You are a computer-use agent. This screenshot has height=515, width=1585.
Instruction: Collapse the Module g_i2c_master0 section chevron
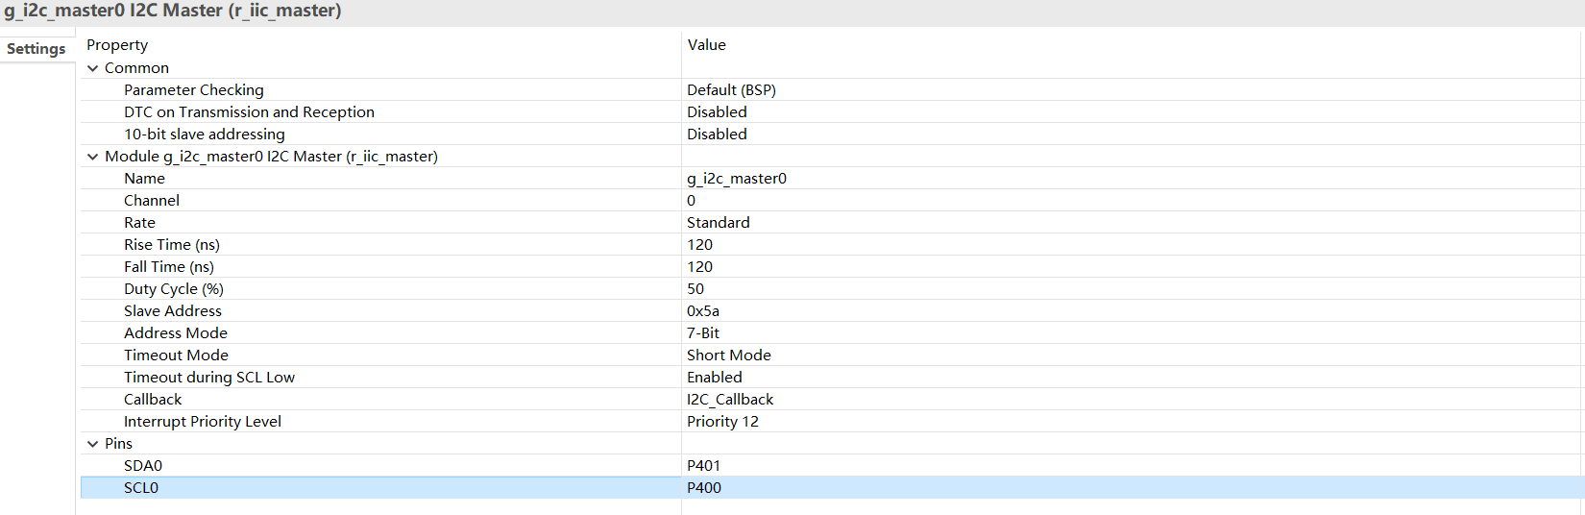93,157
